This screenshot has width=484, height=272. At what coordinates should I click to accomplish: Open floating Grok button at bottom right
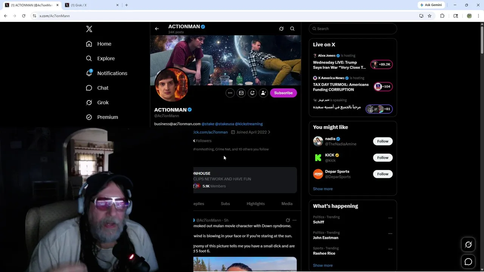tap(468, 245)
